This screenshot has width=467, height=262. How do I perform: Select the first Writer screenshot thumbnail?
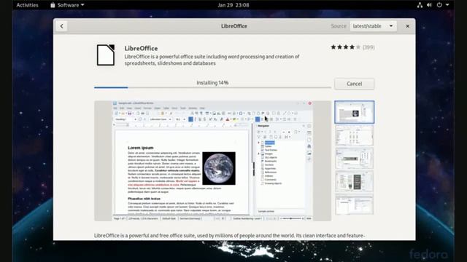354,112
